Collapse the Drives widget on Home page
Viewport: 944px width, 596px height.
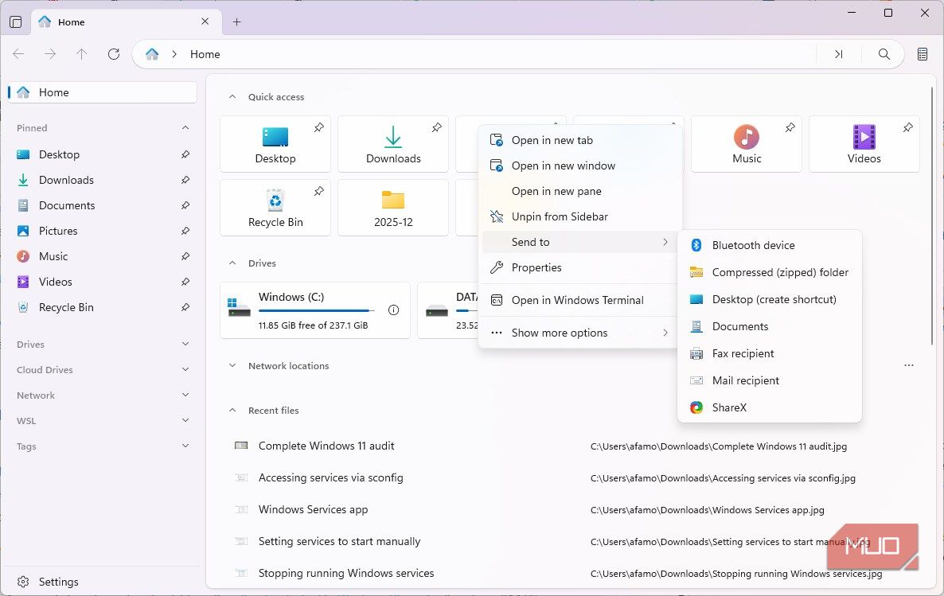(x=232, y=263)
